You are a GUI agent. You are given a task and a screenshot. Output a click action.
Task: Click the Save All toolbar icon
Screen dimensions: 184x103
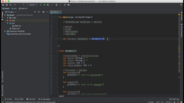pyautogui.click(x=7, y=5)
